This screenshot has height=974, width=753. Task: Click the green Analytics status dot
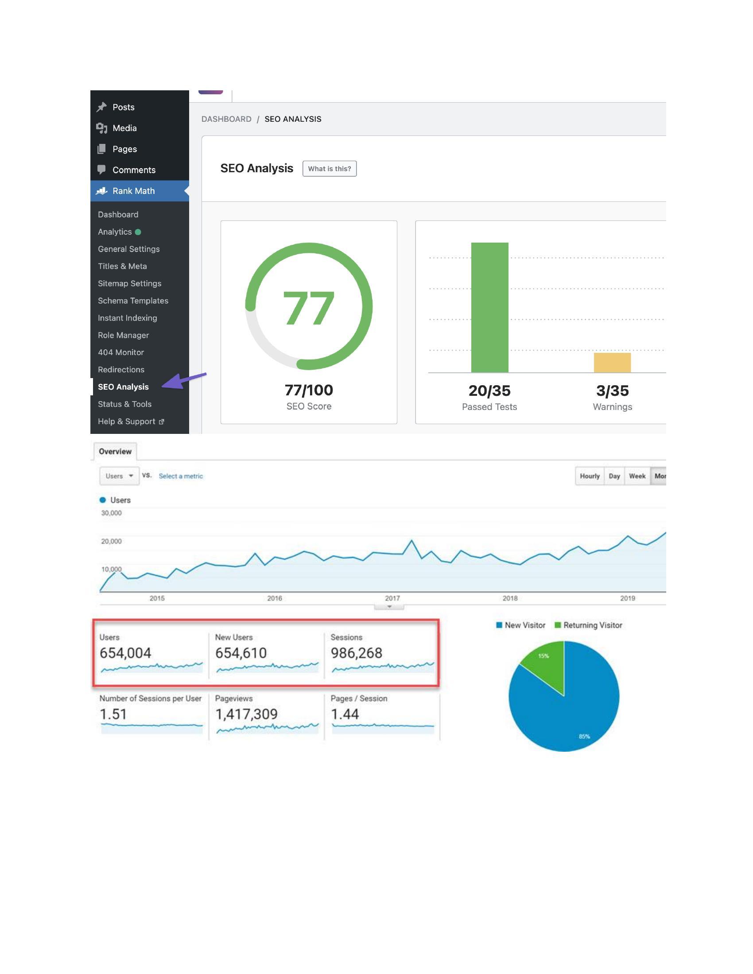[x=138, y=232]
